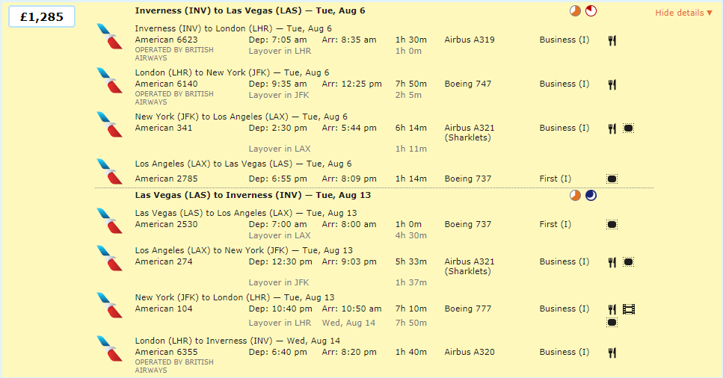Click the Airbus A321 (Sharklets) text for American 341

tap(470, 133)
